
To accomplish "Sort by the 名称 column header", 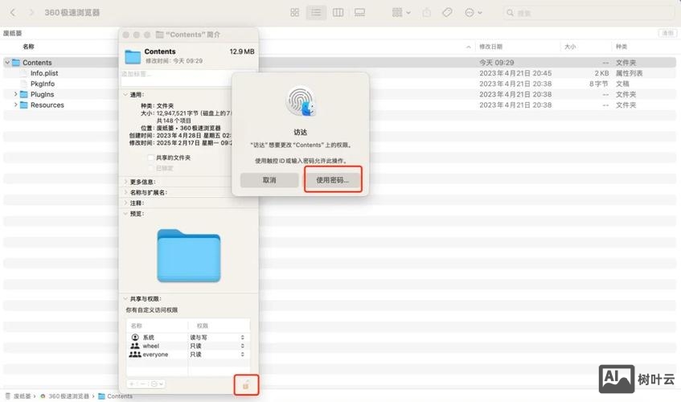I will pos(28,47).
